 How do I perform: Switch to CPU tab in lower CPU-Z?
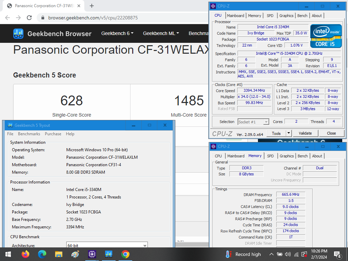coord(218,156)
